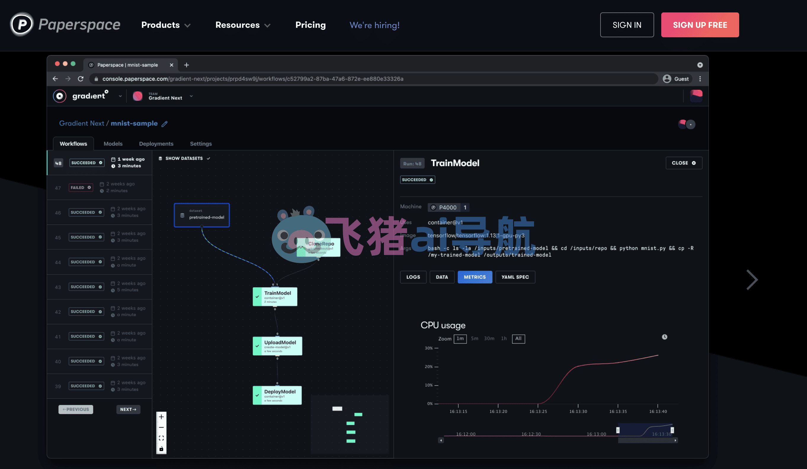Click the fit-to-view icon on canvas
Screen dimensions: 807x469
[x=161, y=438]
